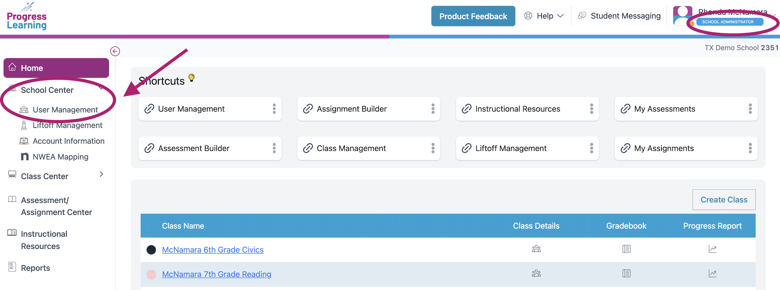Open Assessment/Assignment Center in sidebar
Screen dimensions: 780x290
point(56,206)
